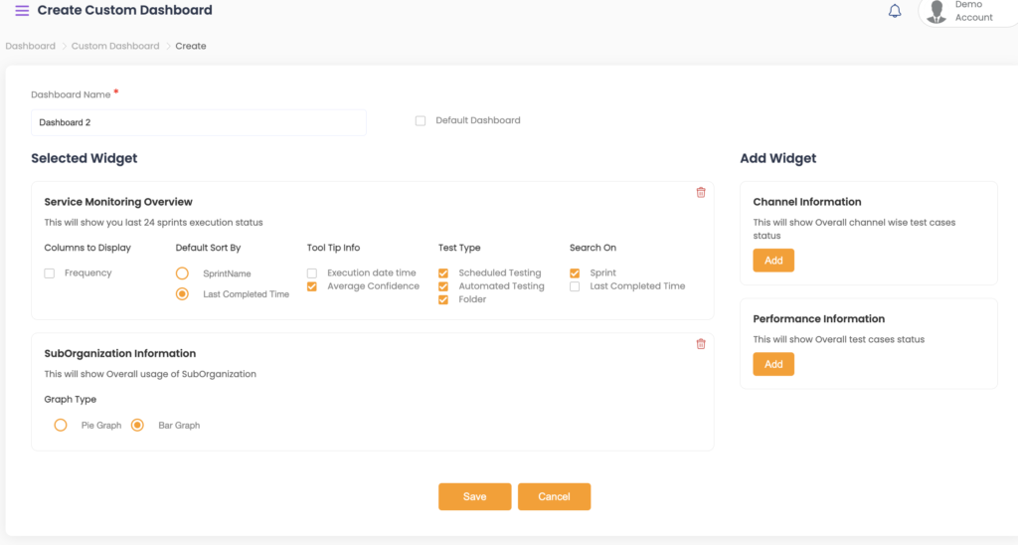Click the notification bell icon
The width and height of the screenshot is (1018, 545).
click(895, 11)
